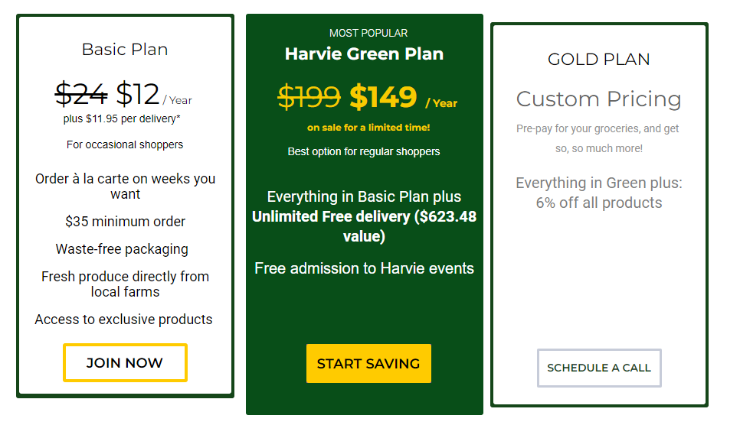Click the START SAVING button
The image size is (740, 438).
click(368, 363)
